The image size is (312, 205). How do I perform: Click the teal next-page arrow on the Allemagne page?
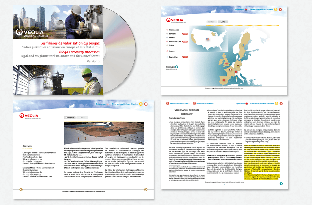click(281, 184)
